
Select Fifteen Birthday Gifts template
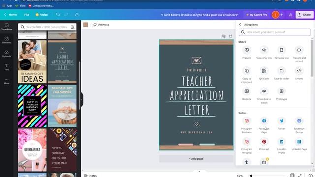[63, 150]
